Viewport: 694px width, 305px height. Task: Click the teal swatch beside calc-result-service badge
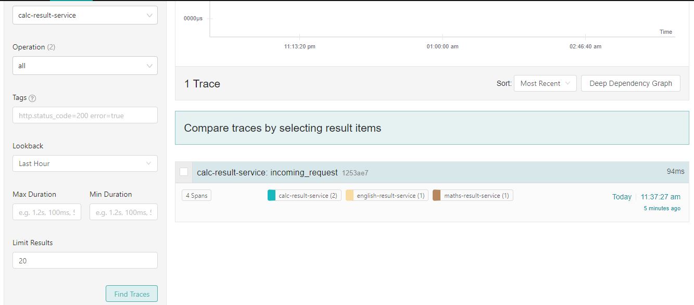271,195
